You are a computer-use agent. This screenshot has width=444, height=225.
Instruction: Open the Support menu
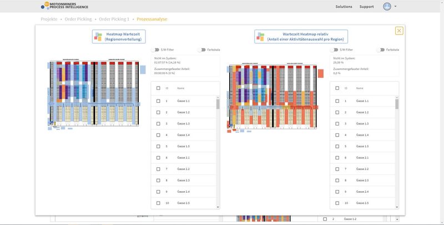pyautogui.click(x=366, y=7)
